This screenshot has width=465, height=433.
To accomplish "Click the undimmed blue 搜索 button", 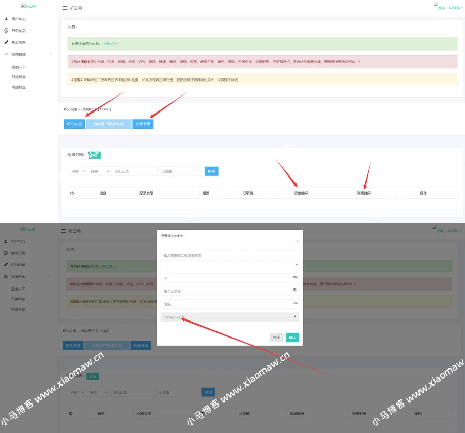I will (x=211, y=171).
